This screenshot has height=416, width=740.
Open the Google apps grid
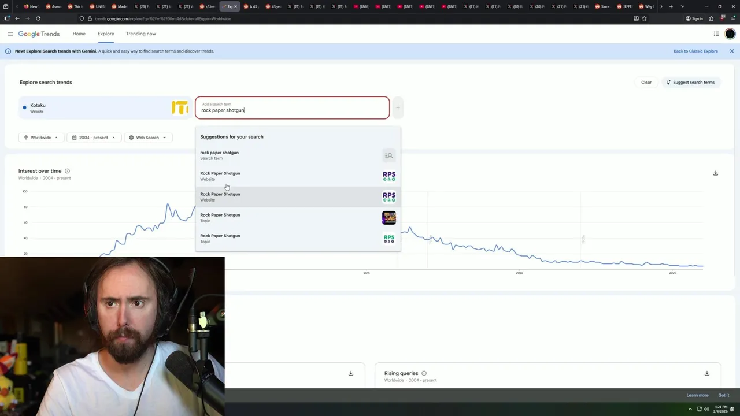coord(716,34)
